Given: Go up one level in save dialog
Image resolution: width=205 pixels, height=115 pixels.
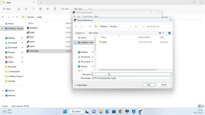Looking at the screenshot, I should click(x=90, y=27).
